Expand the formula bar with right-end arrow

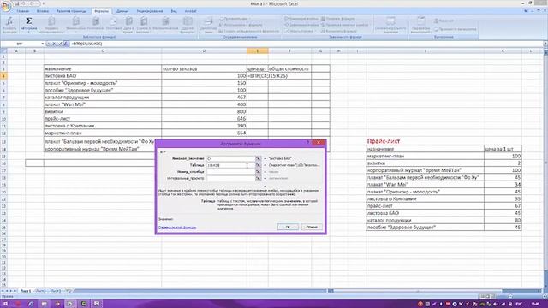pyautogui.click(x=545, y=44)
